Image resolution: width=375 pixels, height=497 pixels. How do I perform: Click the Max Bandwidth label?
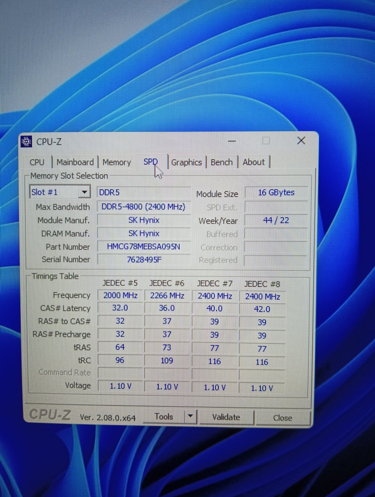[63, 207]
